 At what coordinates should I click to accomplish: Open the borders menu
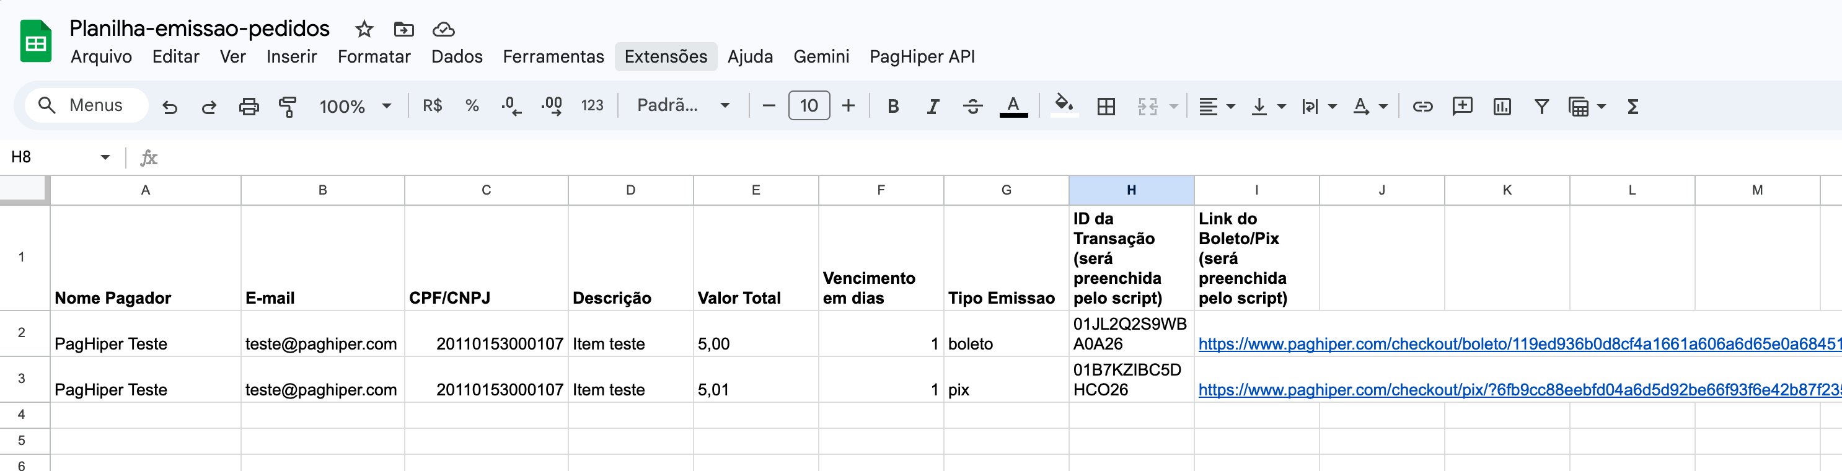[x=1106, y=107]
